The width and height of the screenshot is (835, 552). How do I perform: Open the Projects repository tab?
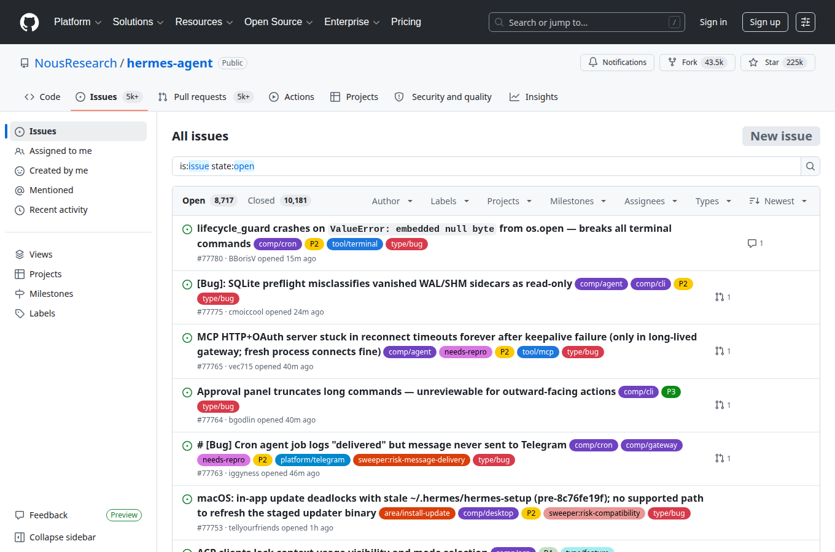pyautogui.click(x=354, y=97)
